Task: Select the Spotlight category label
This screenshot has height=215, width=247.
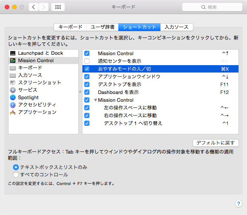Action: 28,98
